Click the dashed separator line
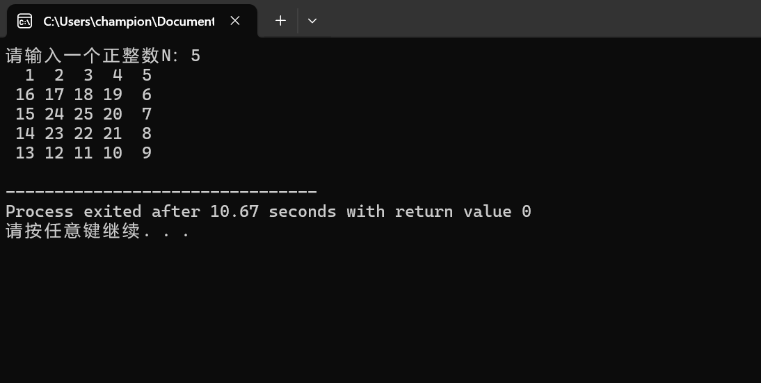Screen dimensions: 761x383 click(161, 192)
